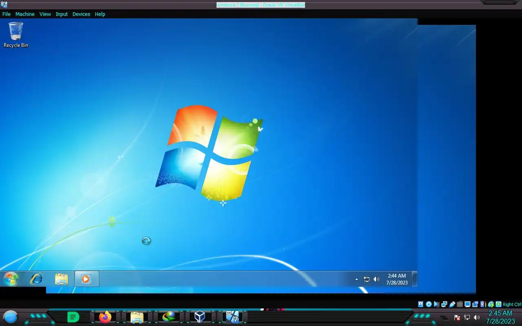Click VirtualBox CPU virtualization indicator

click(483, 304)
